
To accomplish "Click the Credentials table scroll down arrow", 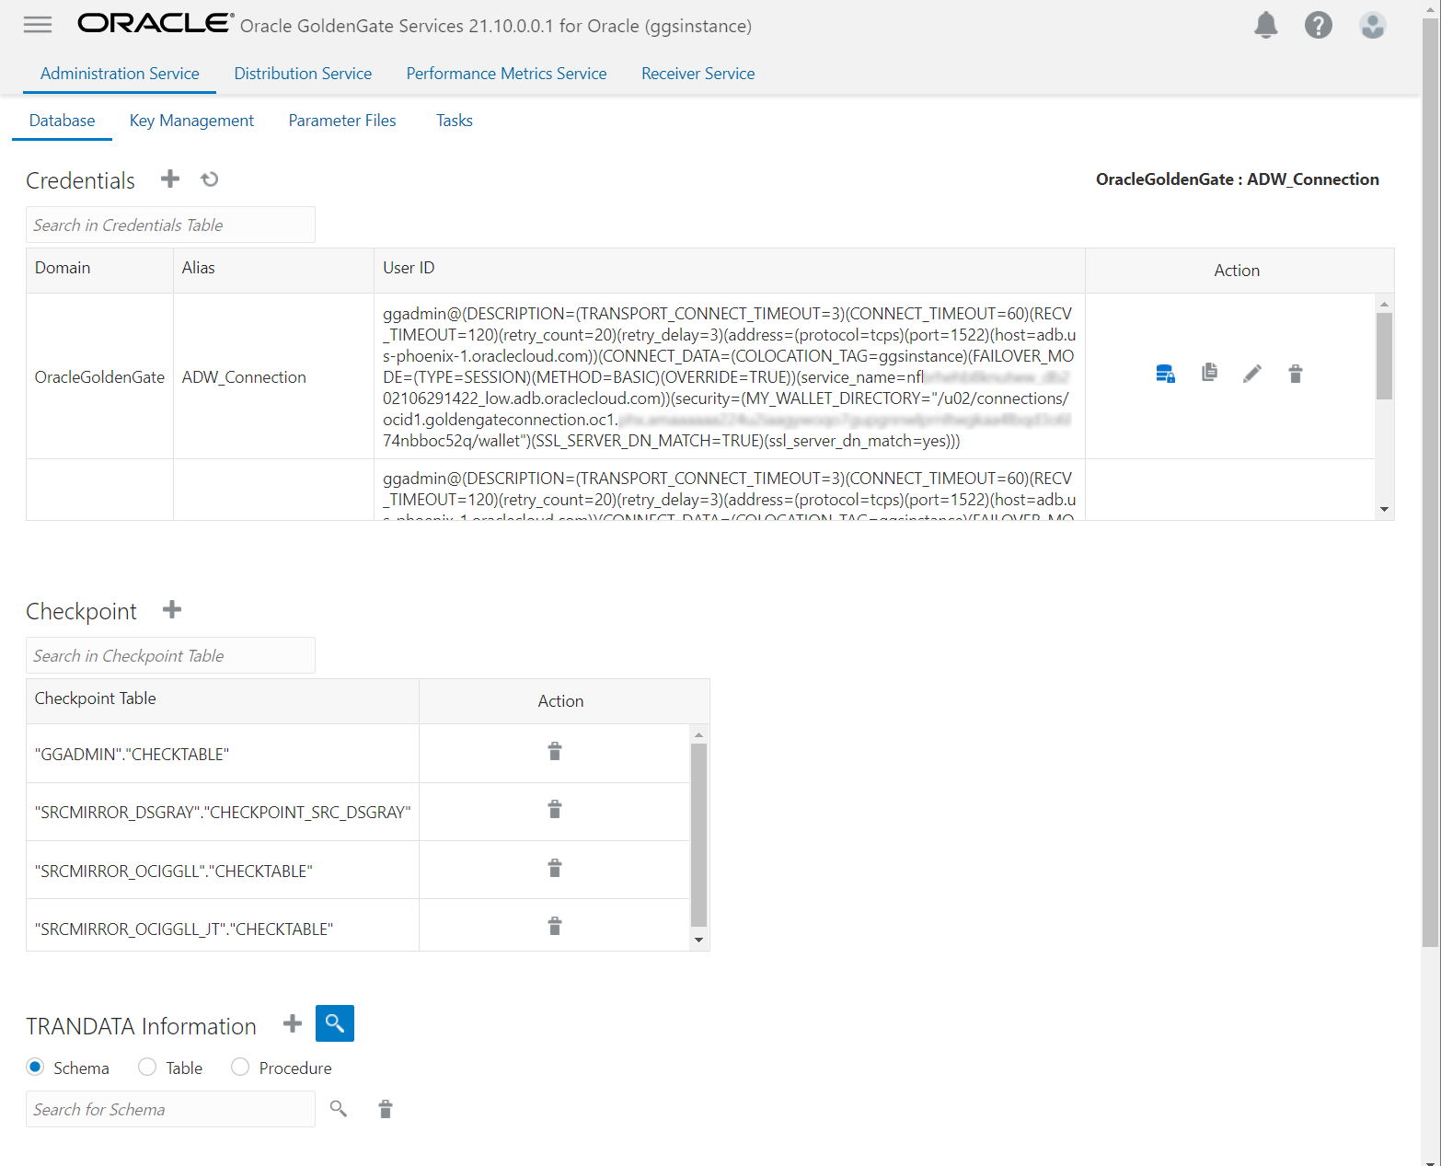I will coord(1384,510).
